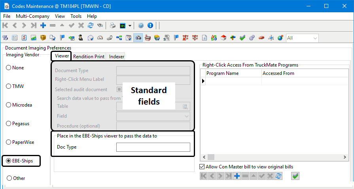Image resolution: width=354 pixels, height=189 pixels.
Task: Toggle Selected audit document checkbox
Action: [119, 89]
